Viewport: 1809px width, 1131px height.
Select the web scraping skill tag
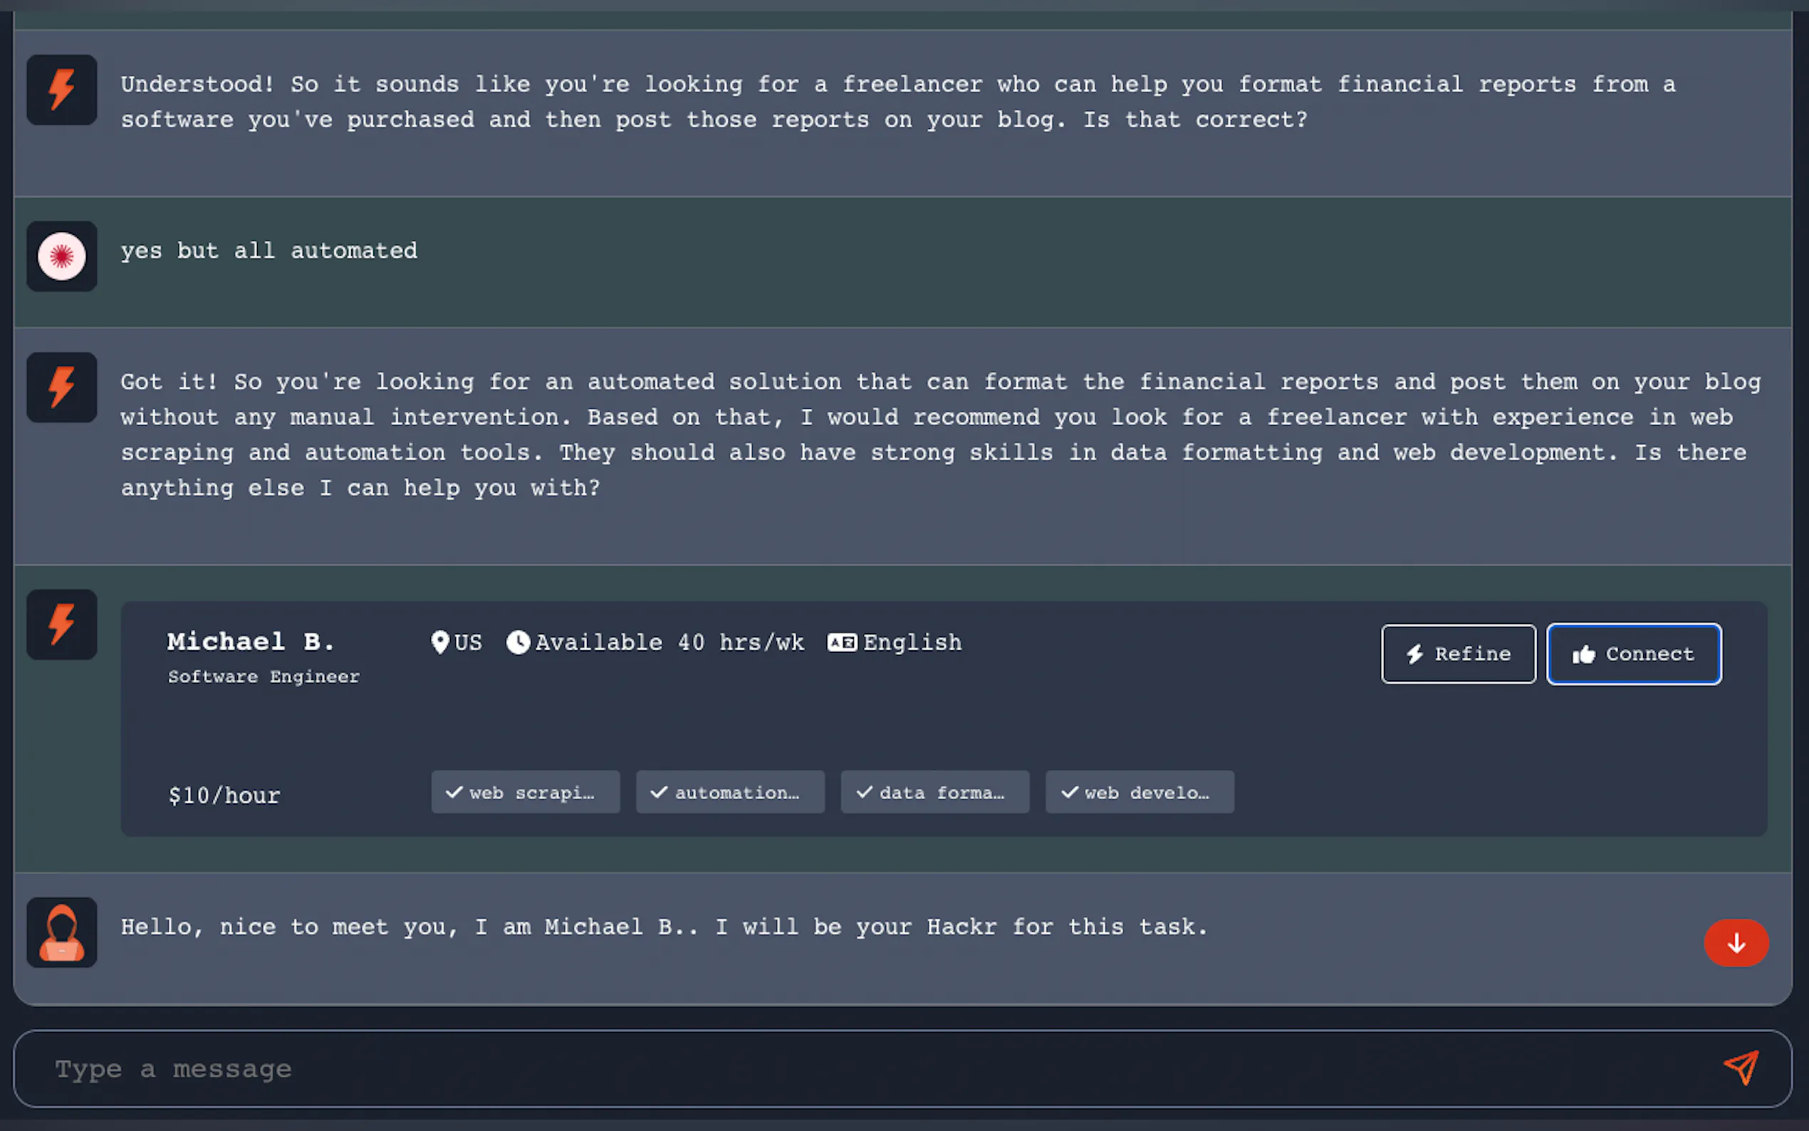coord(525,792)
